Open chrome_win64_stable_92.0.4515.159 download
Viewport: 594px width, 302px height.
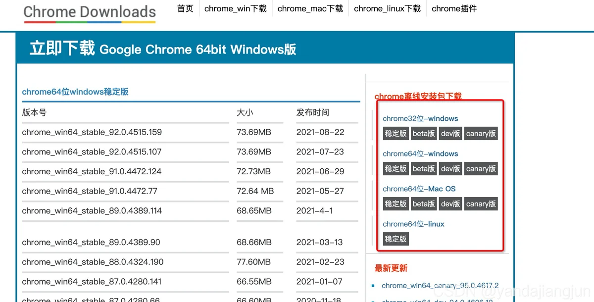pyautogui.click(x=92, y=132)
